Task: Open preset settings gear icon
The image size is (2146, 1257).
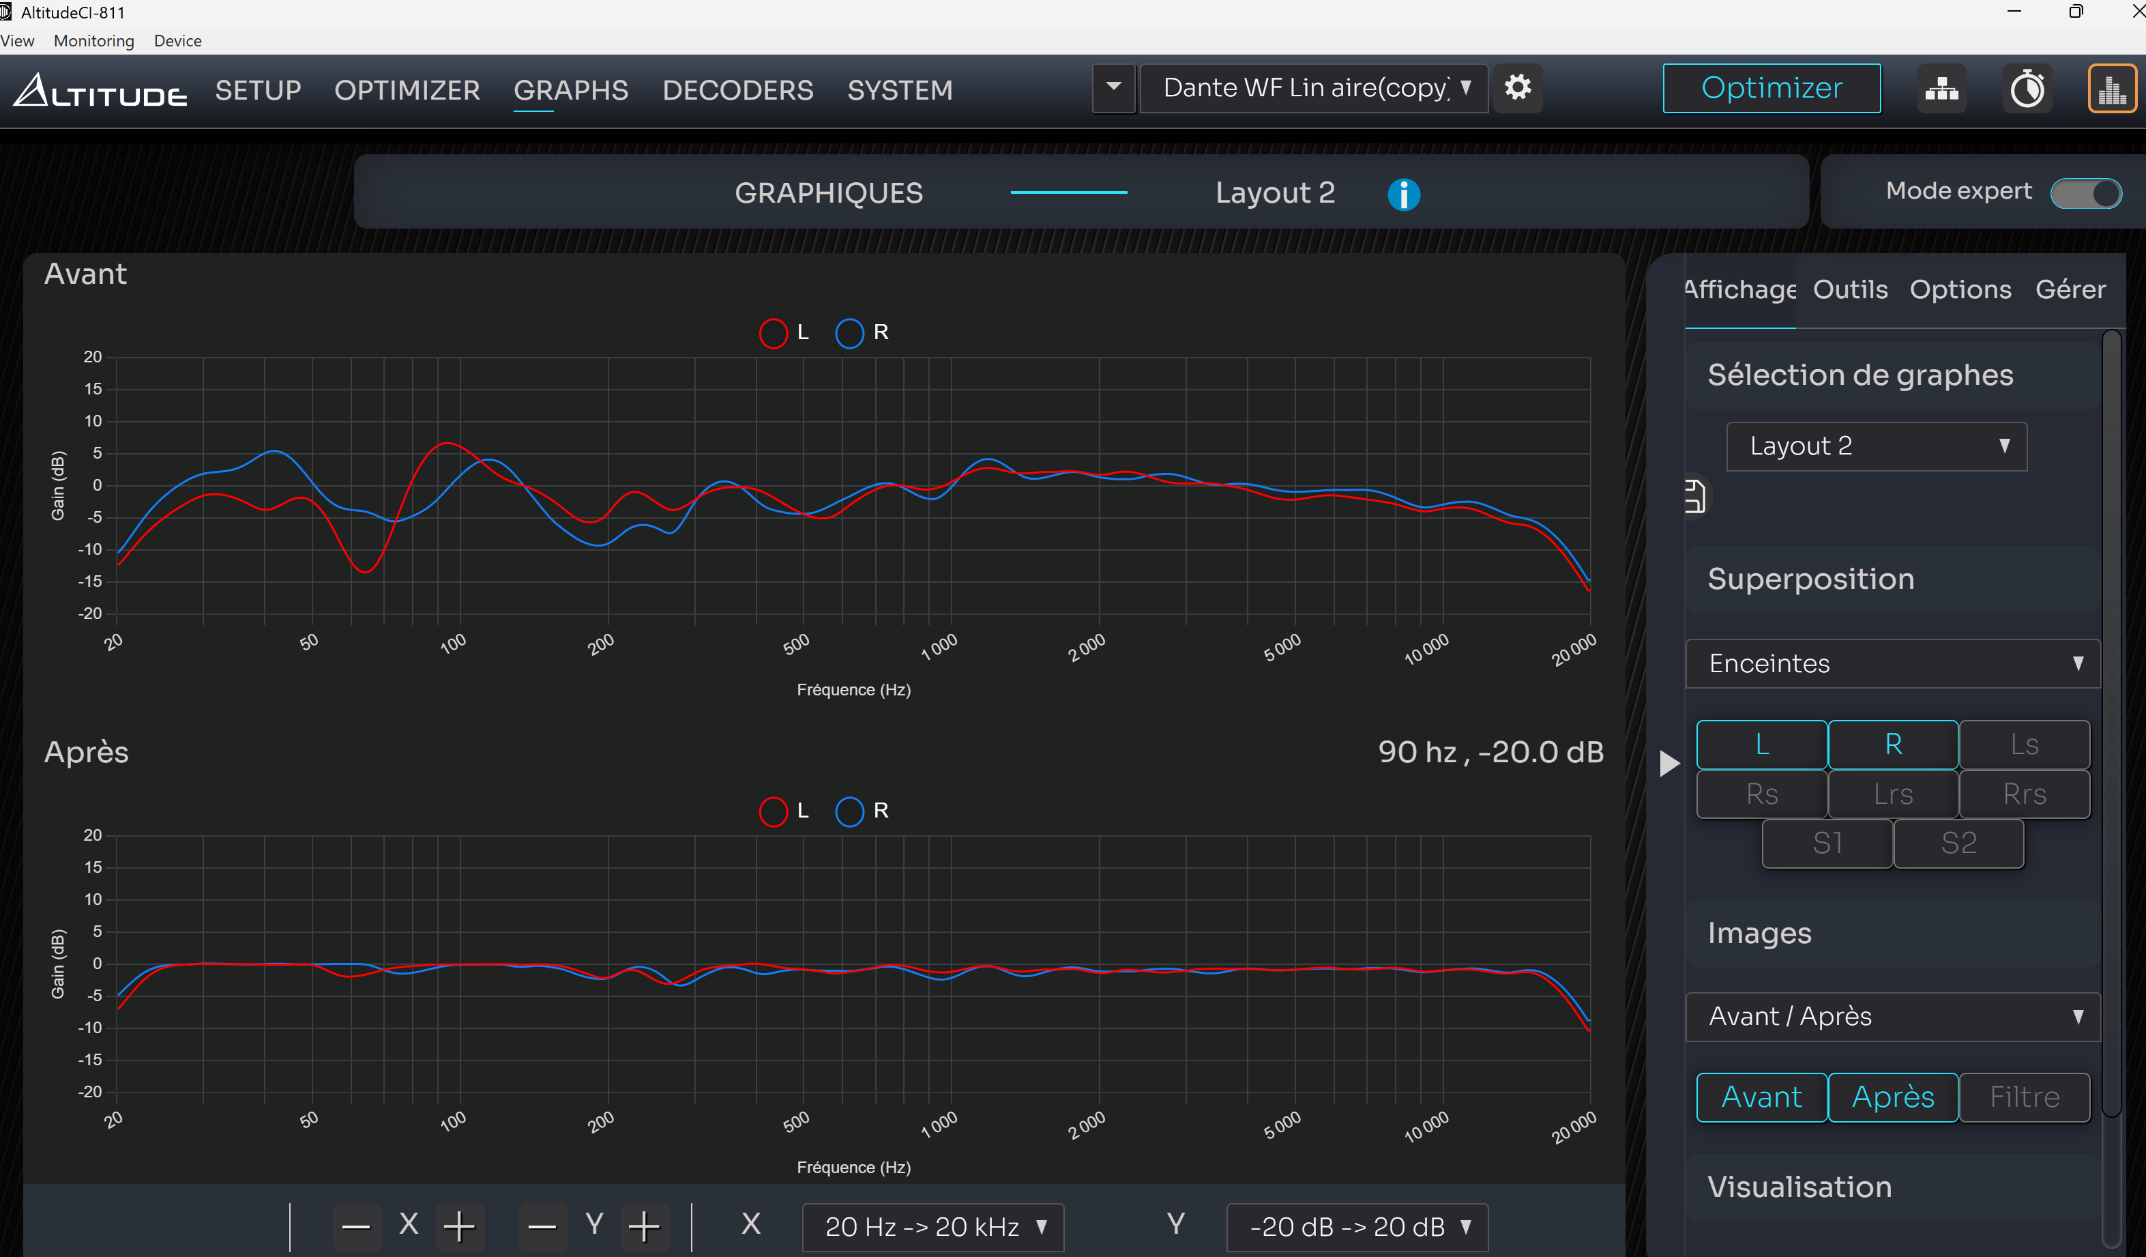Action: pyautogui.click(x=1518, y=88)
